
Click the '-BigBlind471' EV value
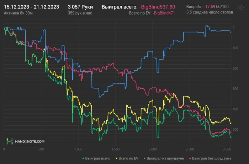click(164, 13)
